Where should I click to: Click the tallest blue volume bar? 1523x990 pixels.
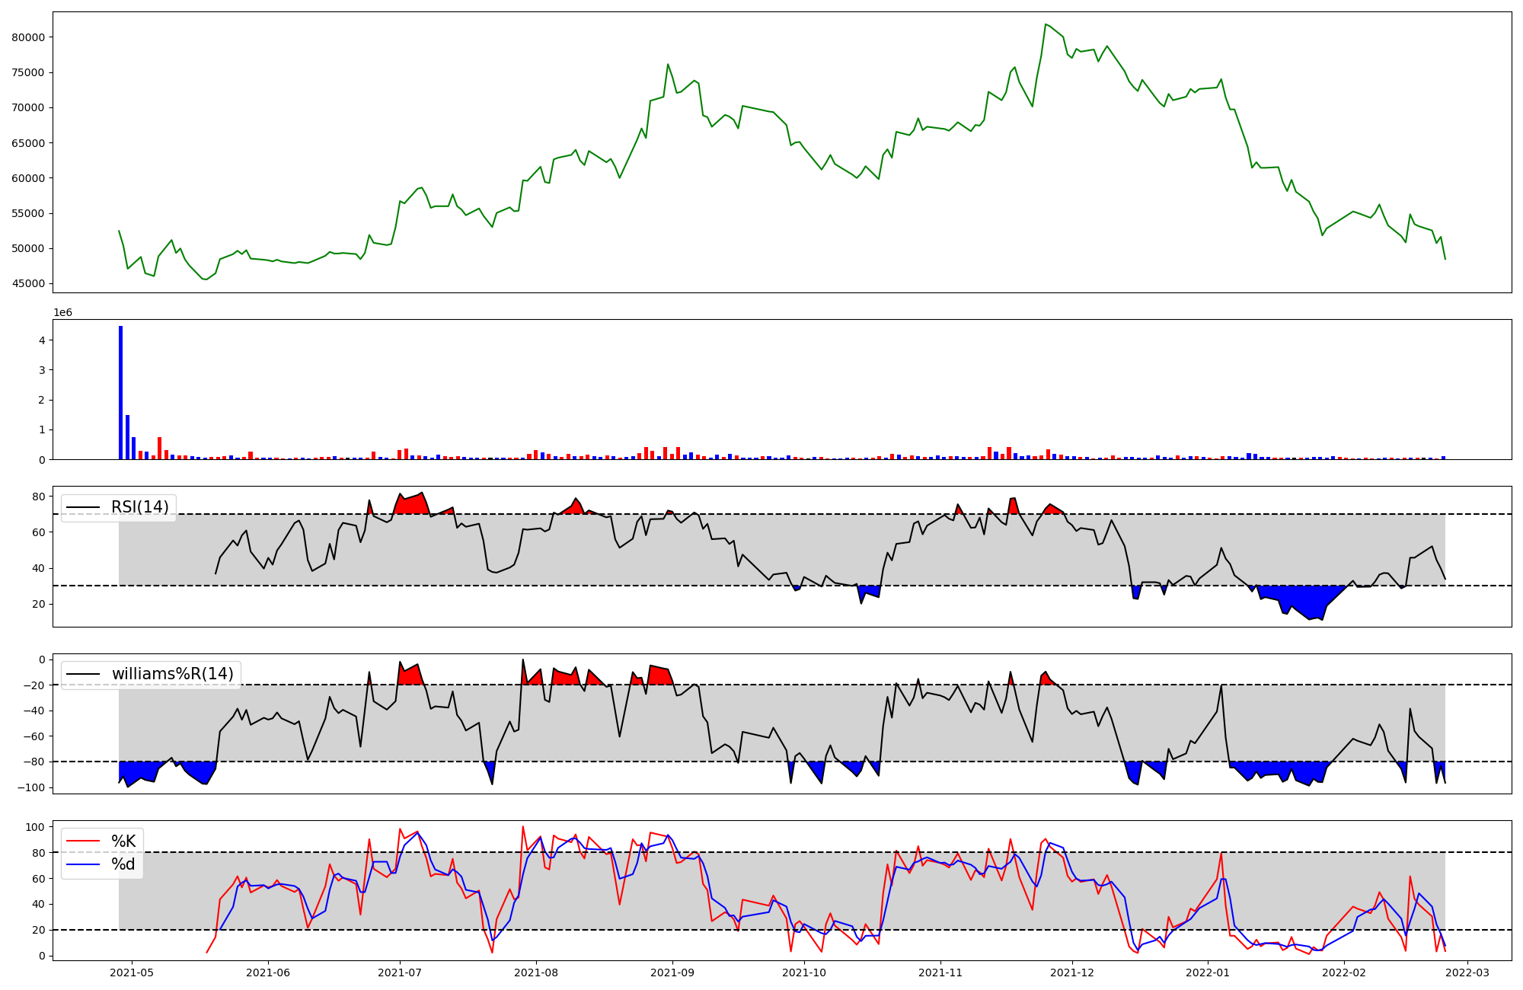(120, 392)
